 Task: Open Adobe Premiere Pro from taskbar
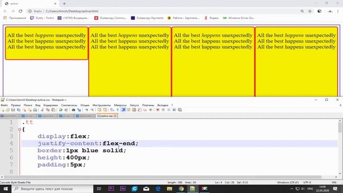[111, 189]
